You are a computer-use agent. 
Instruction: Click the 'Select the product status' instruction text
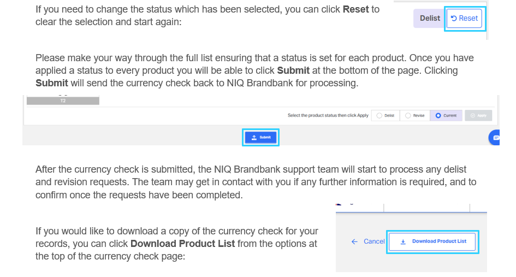click(328, 116)
